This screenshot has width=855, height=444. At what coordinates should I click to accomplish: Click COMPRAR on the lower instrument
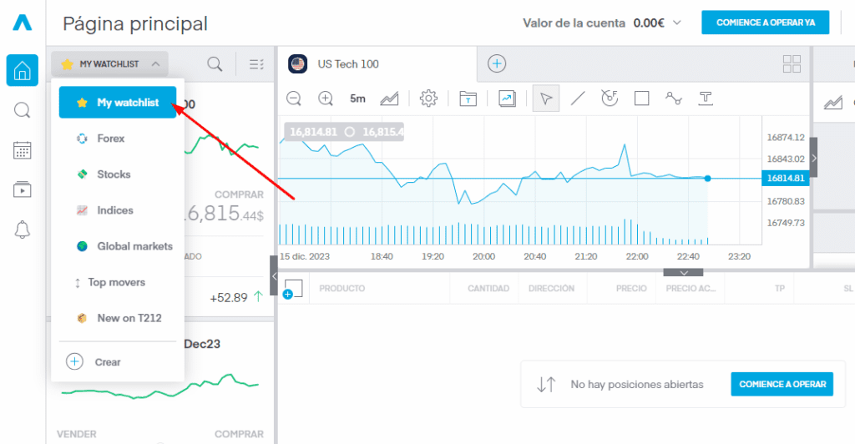(239, 434)
